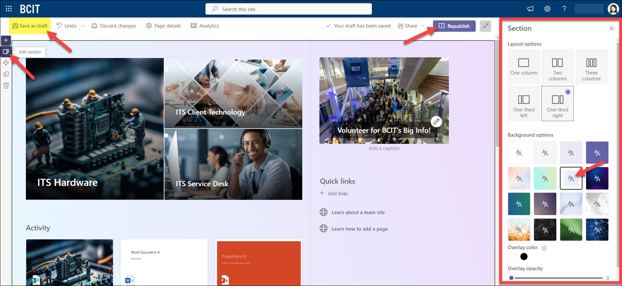
Task: Open the megaphone feedback icon
Action: 530,9
